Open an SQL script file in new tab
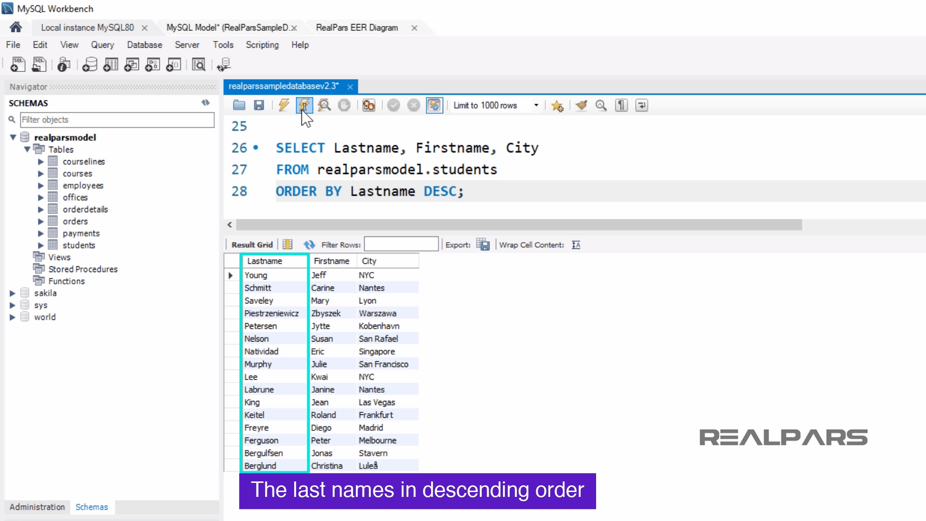Viewport: 926px width, 521px height. pos(39,64)
